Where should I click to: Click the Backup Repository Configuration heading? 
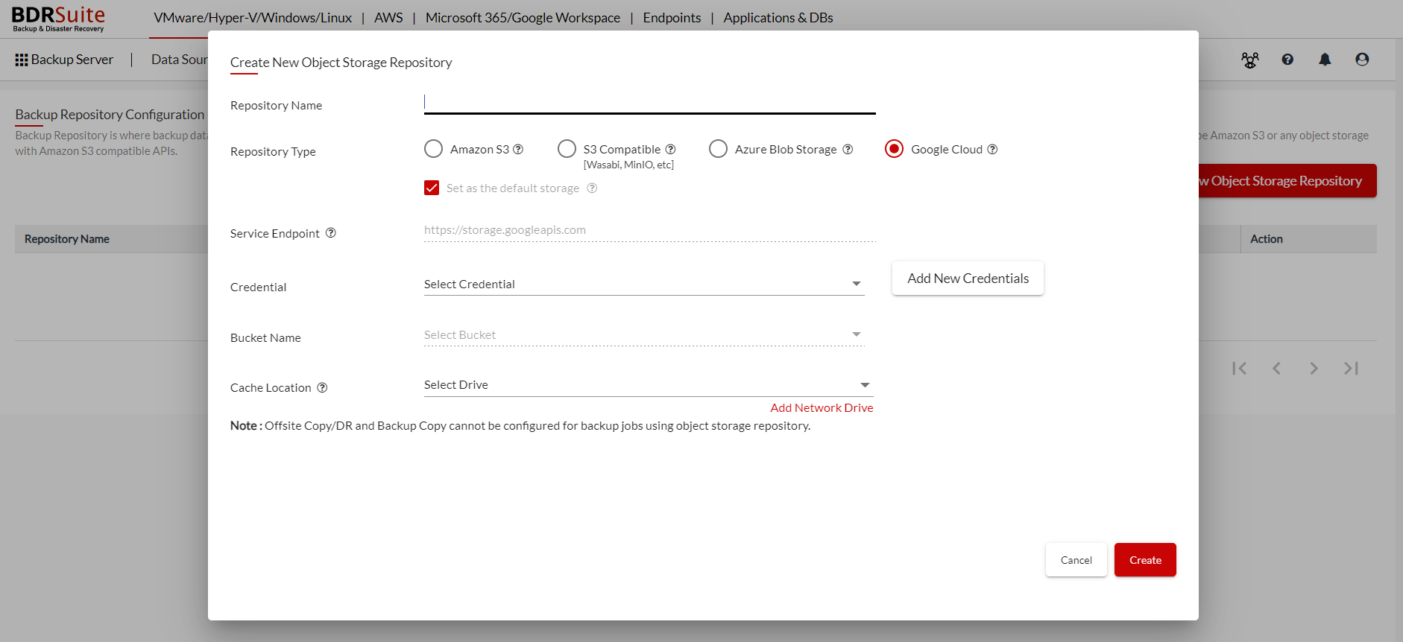click(110, 115)
